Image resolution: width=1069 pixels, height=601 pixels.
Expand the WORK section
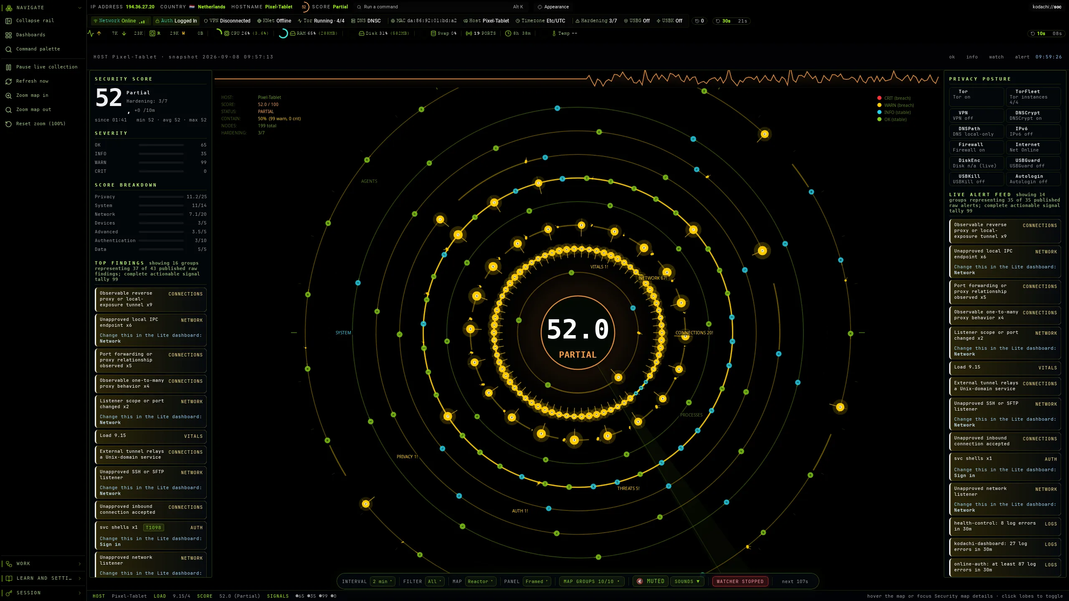(43, 564)
